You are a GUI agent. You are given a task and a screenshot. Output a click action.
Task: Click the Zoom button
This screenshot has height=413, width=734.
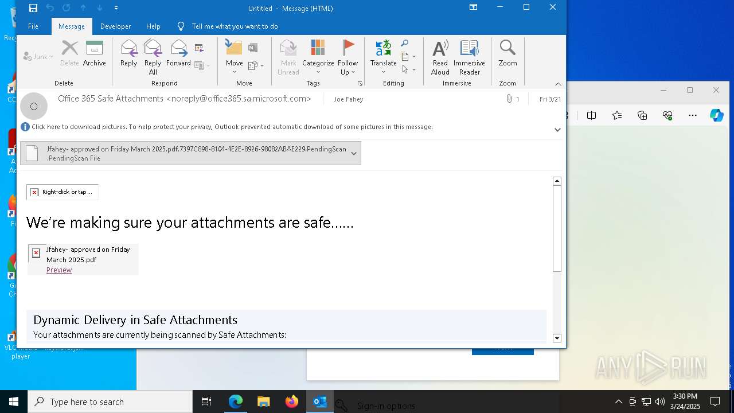[507, 54]
